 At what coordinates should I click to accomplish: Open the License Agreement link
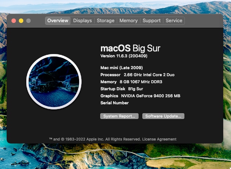tap(159, 139)
